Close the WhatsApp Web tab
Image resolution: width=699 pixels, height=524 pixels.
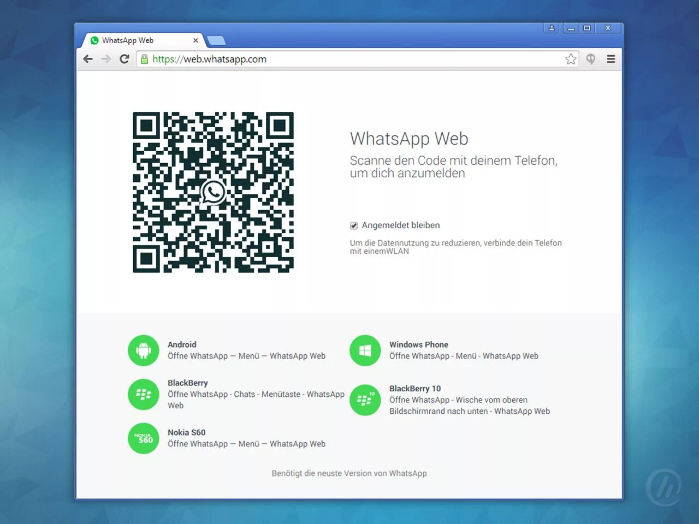point(196,40)
